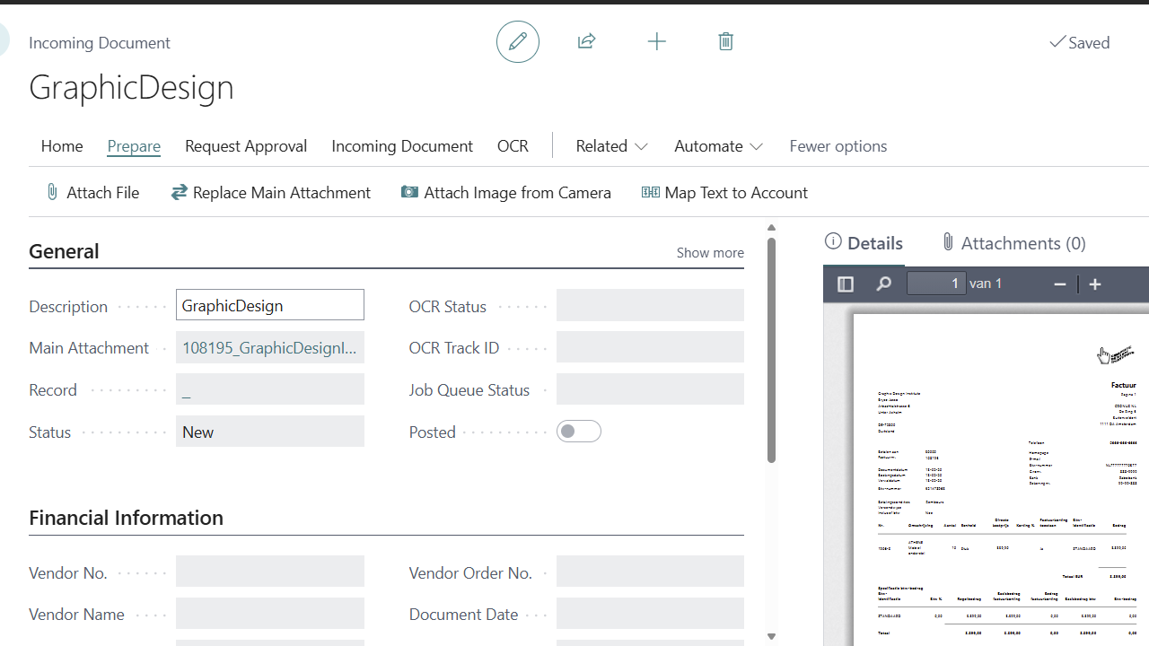This screenshot has width=1149, height=646.
Task: Click the scrollbar up arrow
Action: [x=771, y=228]
